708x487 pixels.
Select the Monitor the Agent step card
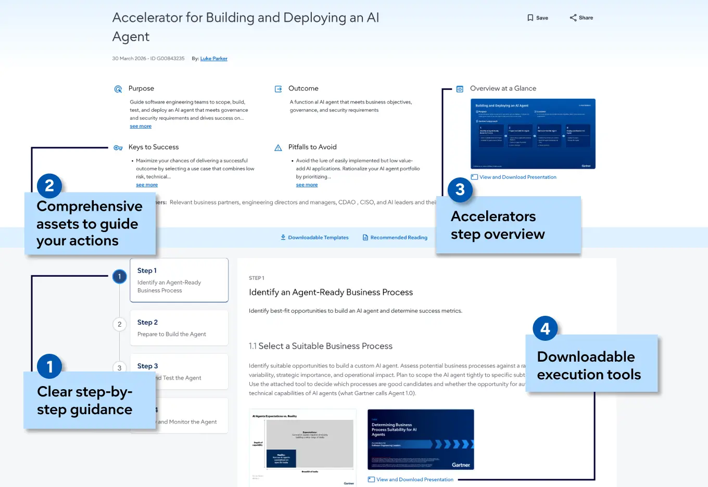179,416
